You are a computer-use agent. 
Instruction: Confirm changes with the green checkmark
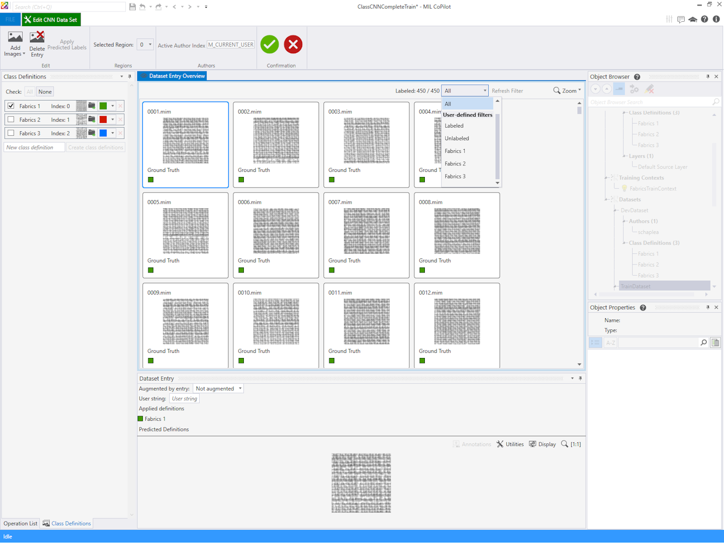[269, 44]
